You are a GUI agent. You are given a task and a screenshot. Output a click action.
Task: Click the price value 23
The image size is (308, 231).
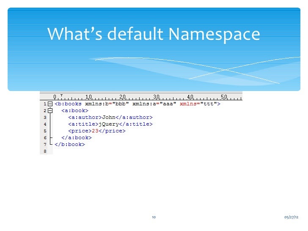[95, 131]
